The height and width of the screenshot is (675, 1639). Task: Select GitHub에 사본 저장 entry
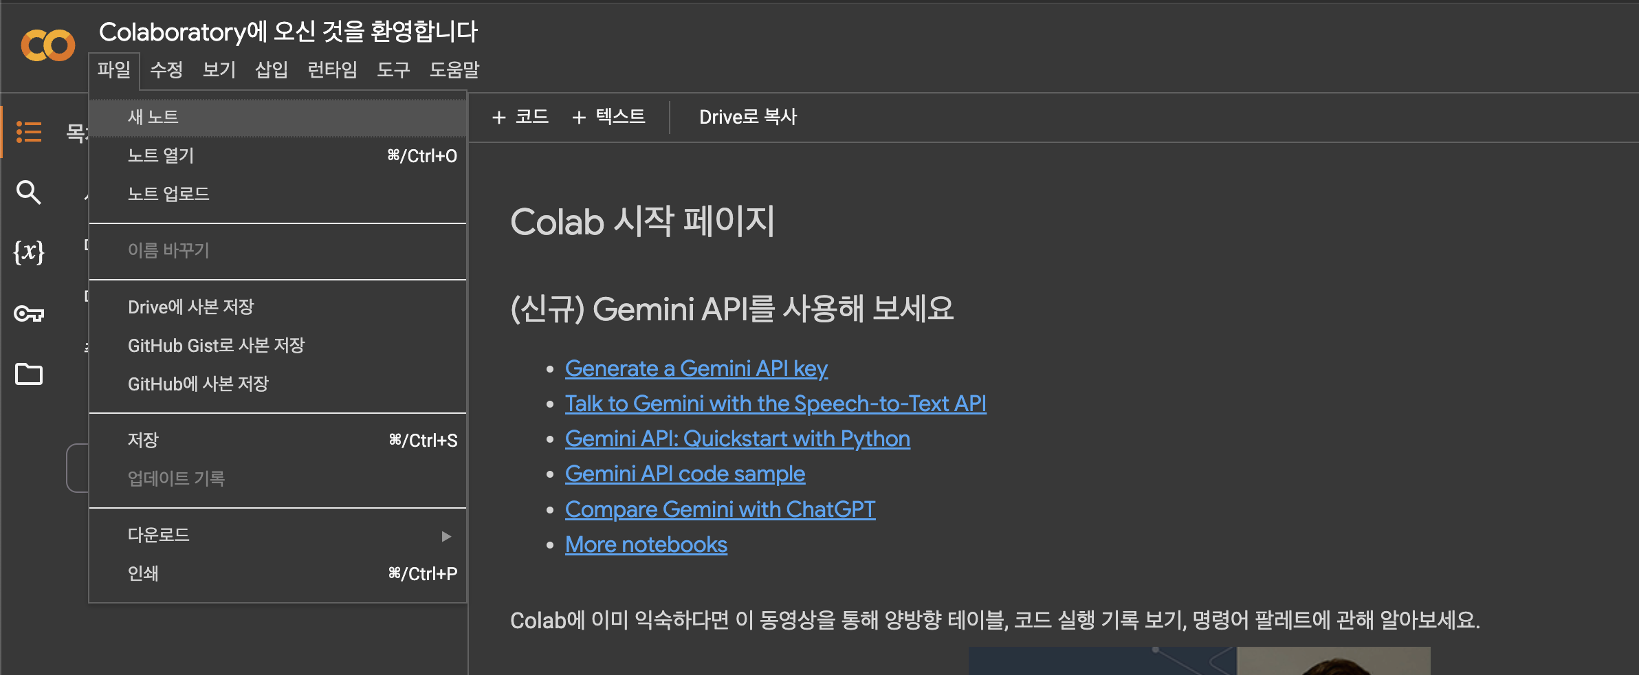coord(278,384)
